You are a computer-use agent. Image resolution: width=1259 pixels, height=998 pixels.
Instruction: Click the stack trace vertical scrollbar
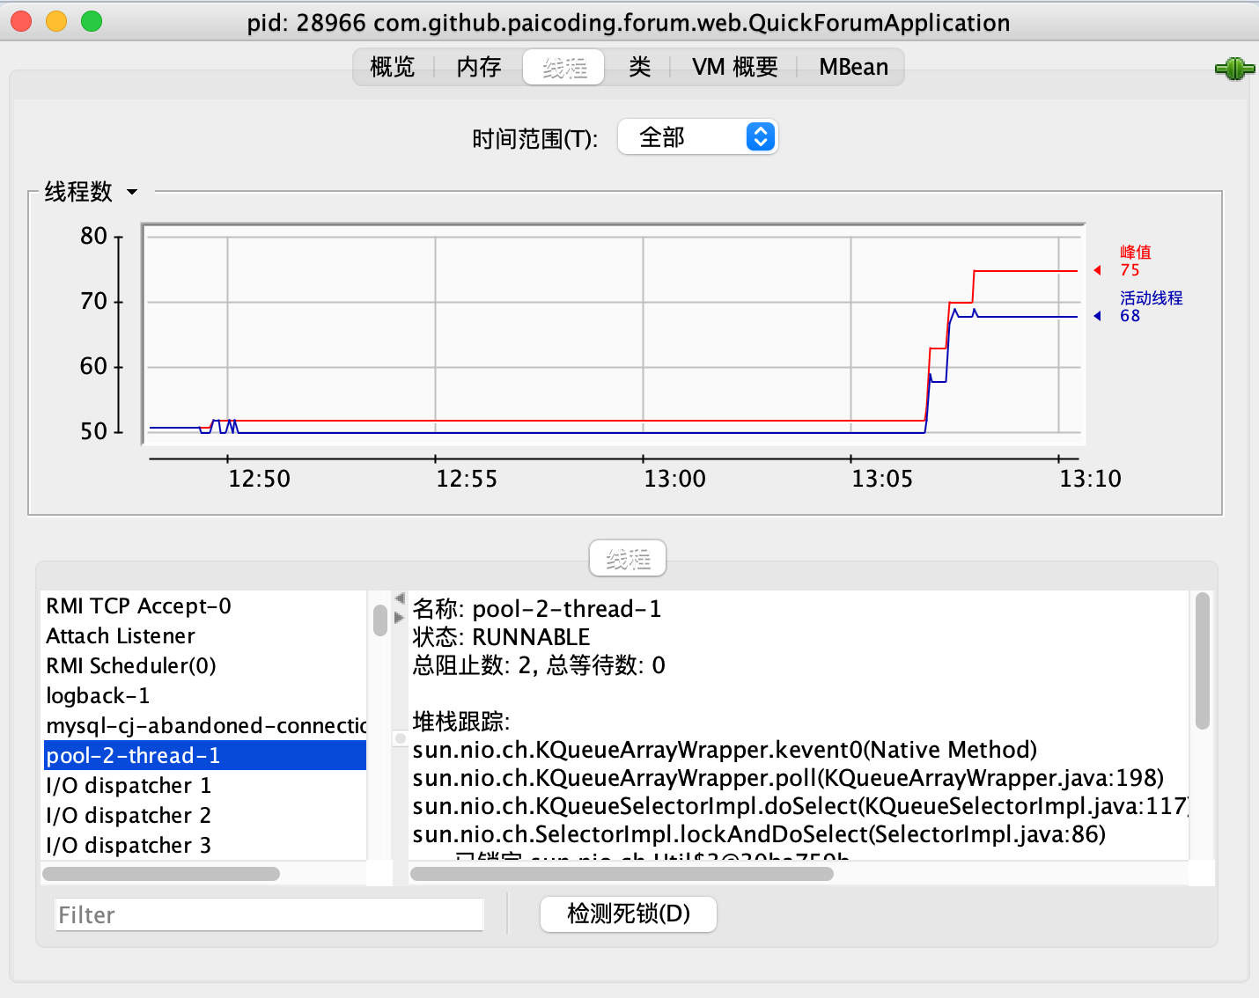click(1202, 661)
